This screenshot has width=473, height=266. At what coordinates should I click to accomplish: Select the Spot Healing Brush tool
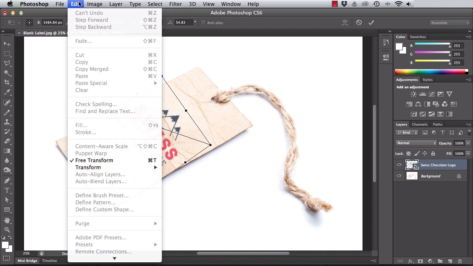click(x=7, y=103)
